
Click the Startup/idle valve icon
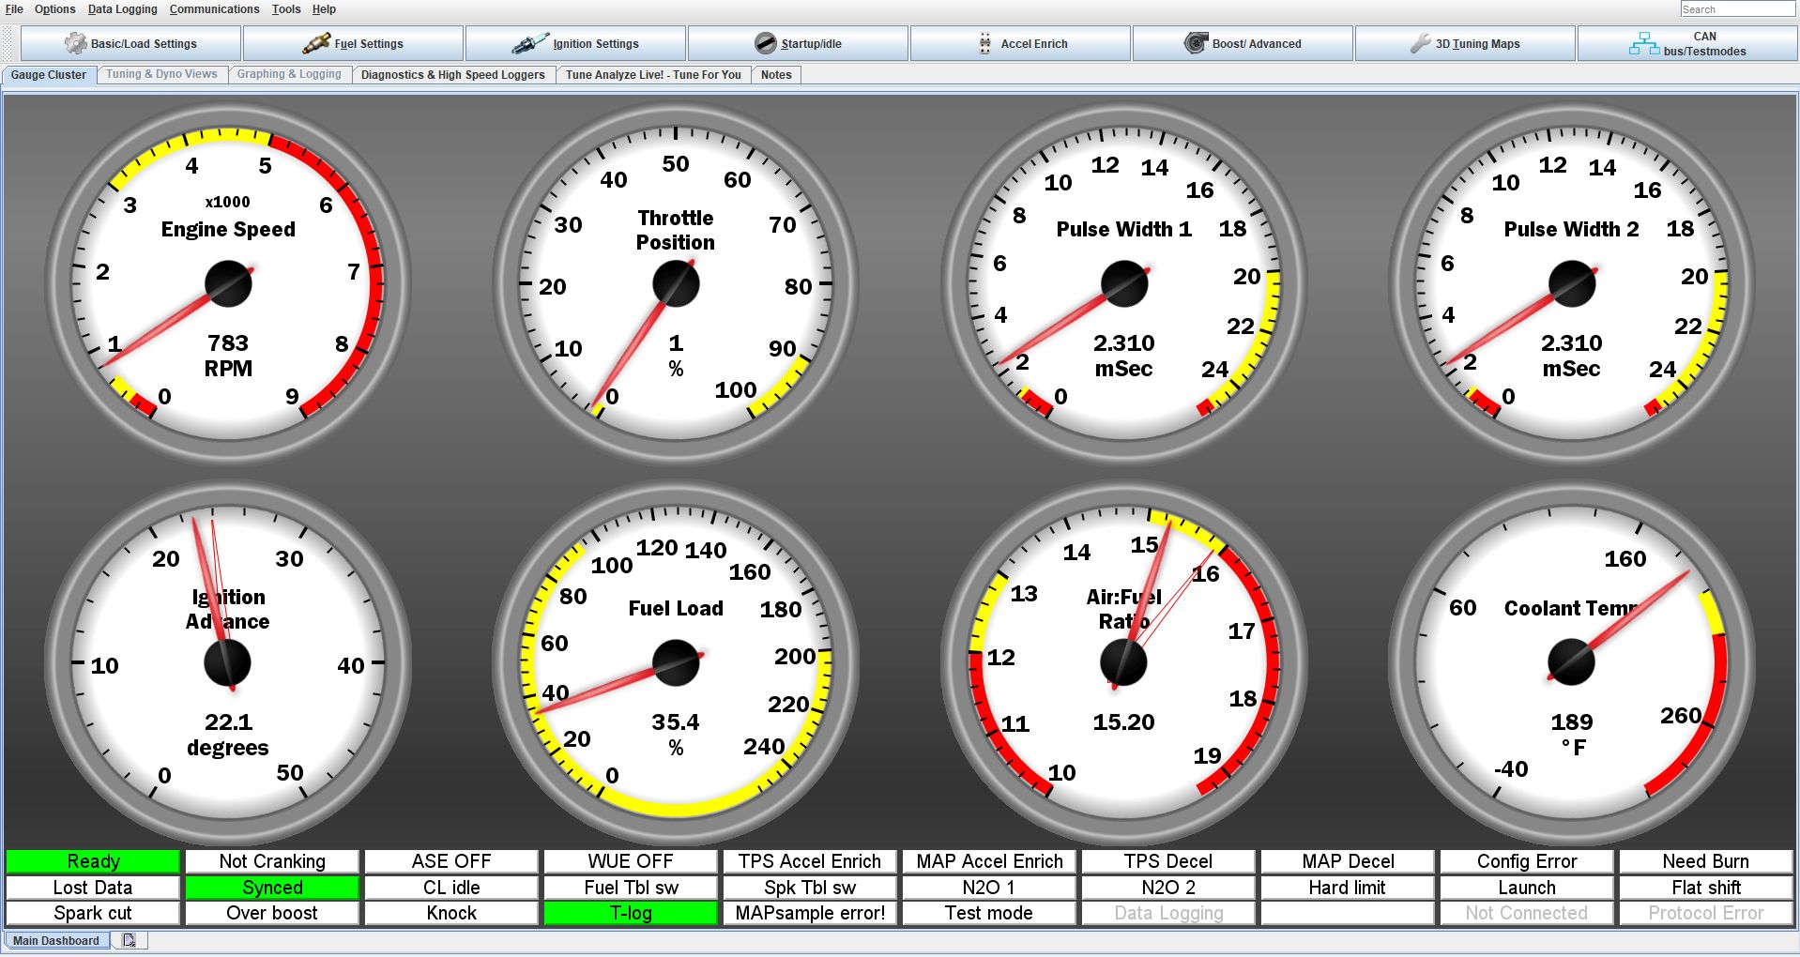766,43
